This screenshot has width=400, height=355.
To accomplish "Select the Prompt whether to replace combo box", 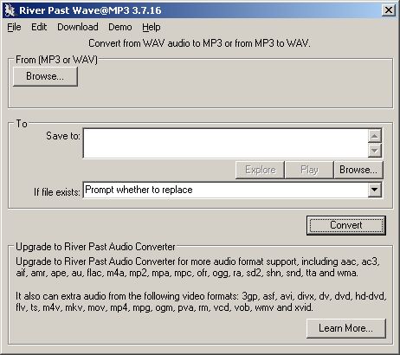I will point(233,190).
